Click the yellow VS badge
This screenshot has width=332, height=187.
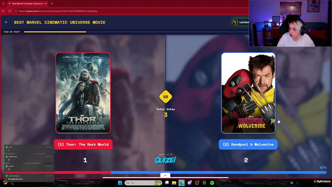click(x=165, y=97)
